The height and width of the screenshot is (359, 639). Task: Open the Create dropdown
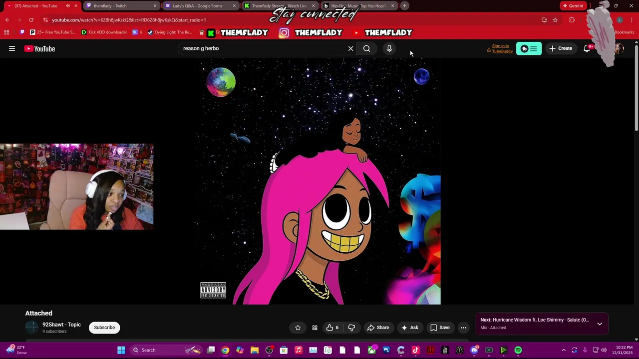click(561, 48)
